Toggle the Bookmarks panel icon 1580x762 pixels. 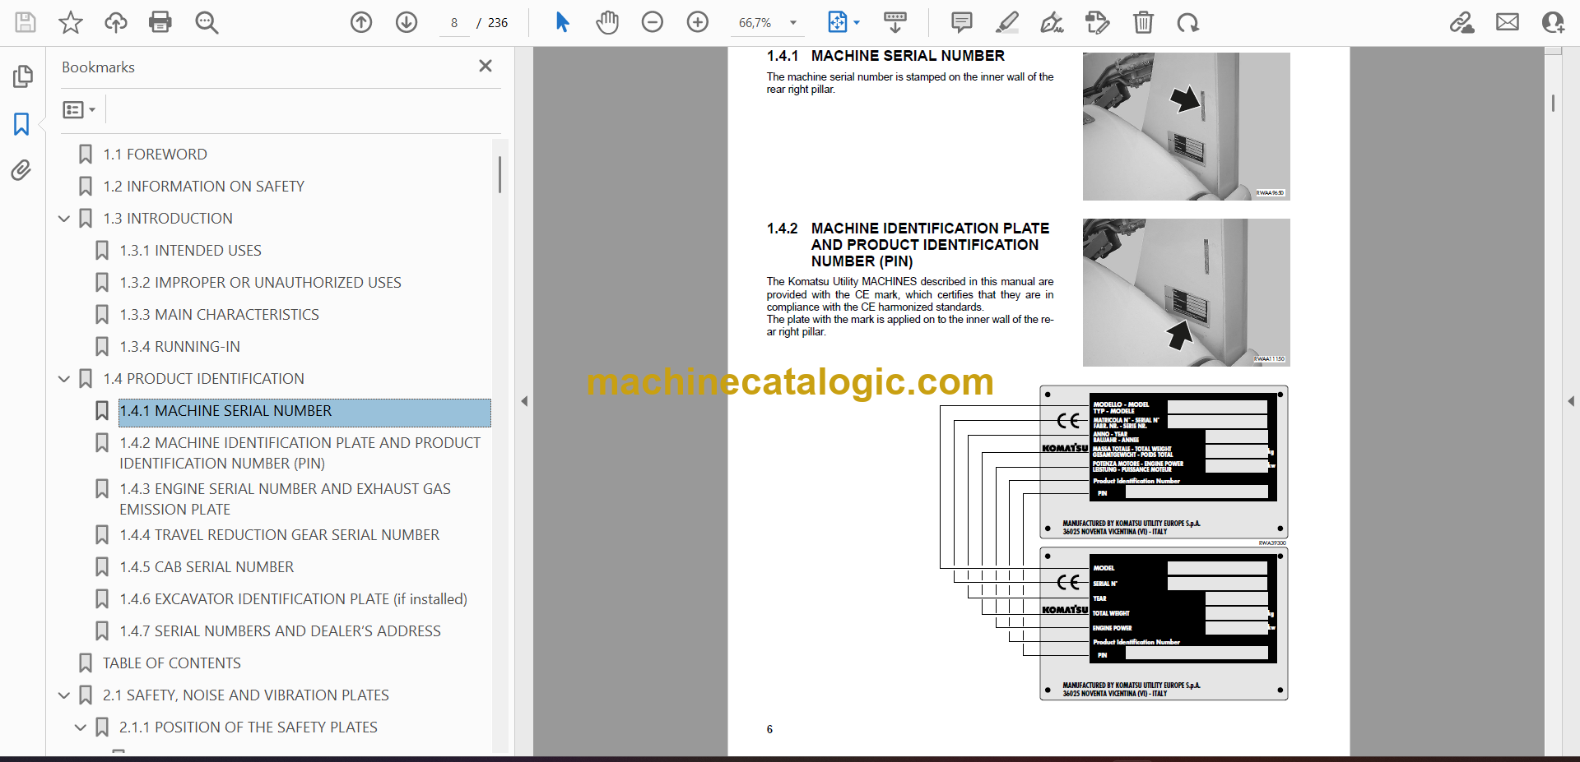click(x=21, y=124)
